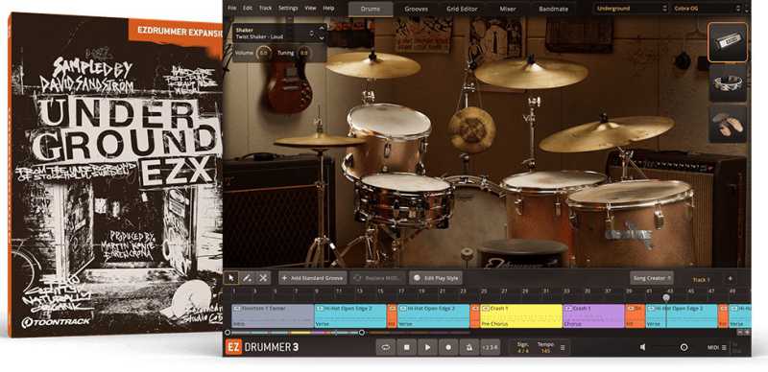Open the Song Creator dropdown
The image size is (768, 372).
point(652,278)
